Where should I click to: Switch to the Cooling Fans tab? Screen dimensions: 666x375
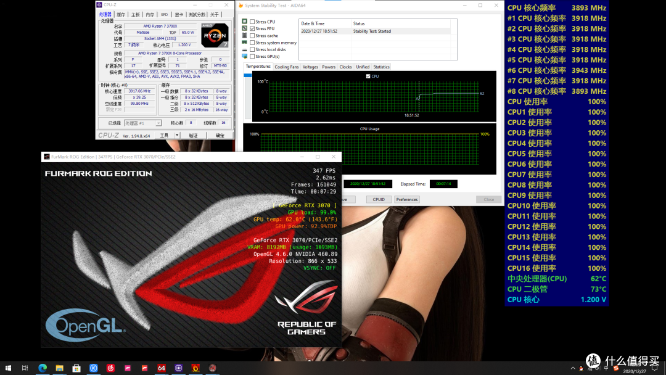(x=287, y=67)
